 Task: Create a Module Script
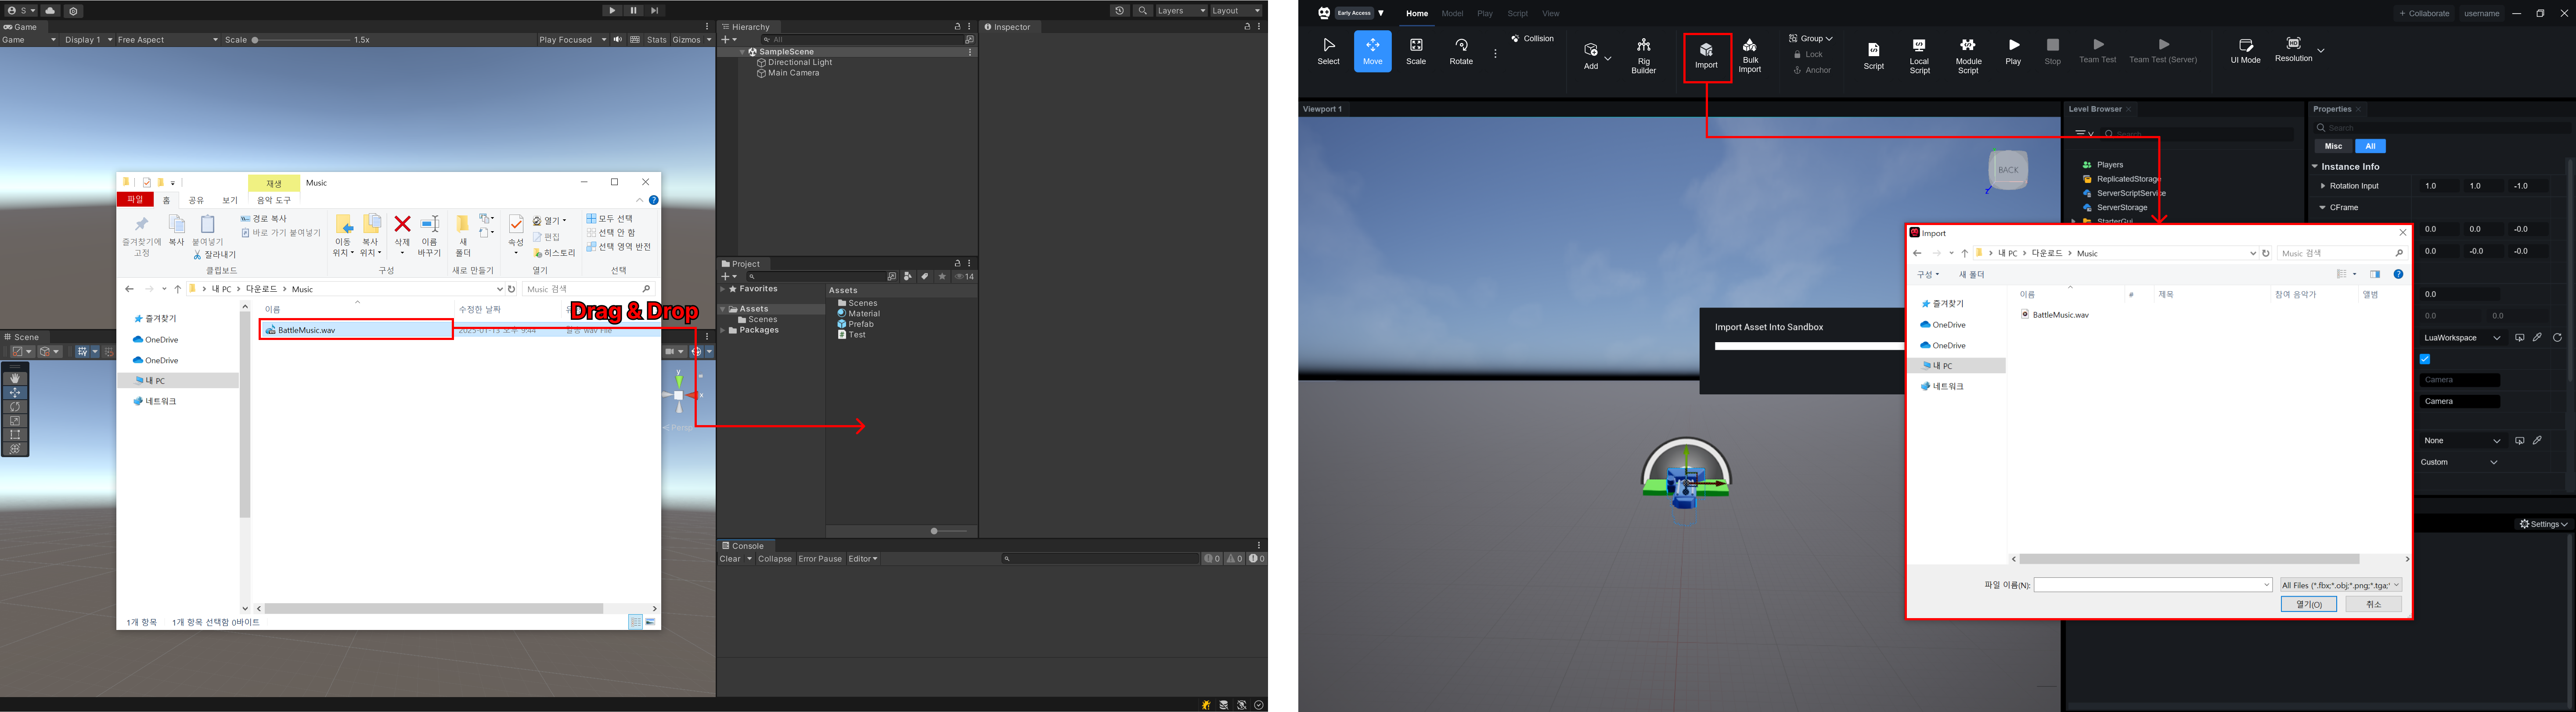(x=1968, y=54)
